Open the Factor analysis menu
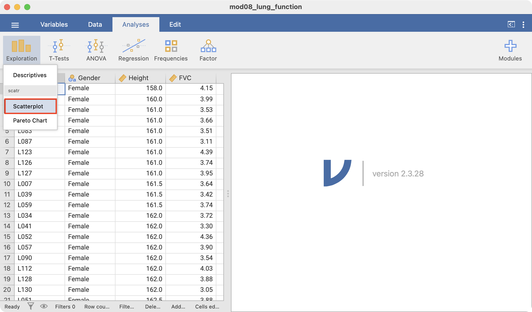 (208, 50)
